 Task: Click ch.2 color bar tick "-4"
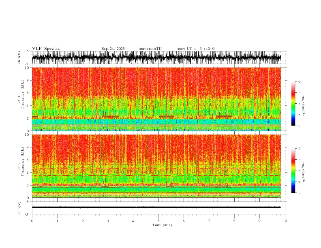(x=299, y=160)
